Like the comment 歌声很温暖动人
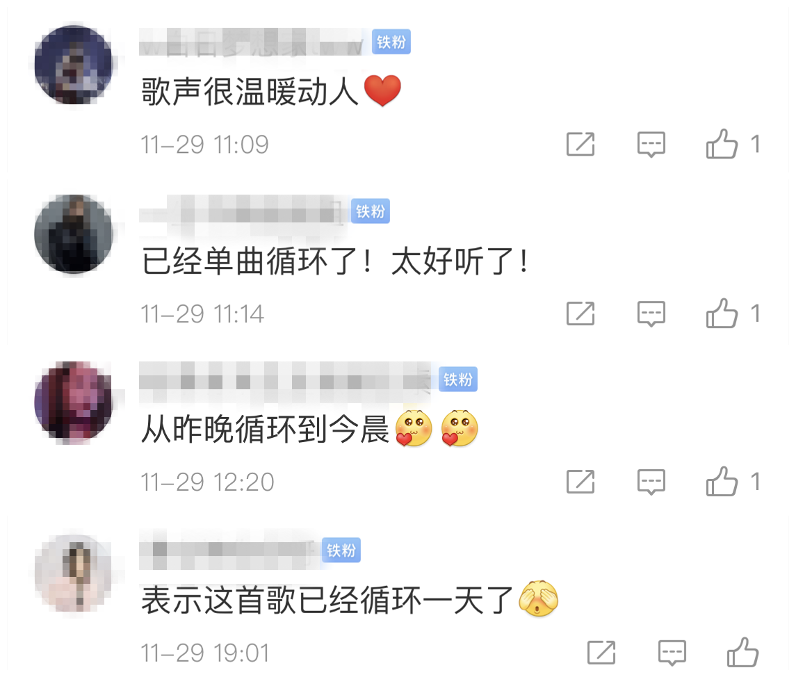Viewport: 796px width, 677px height. [x=722, y=144]
